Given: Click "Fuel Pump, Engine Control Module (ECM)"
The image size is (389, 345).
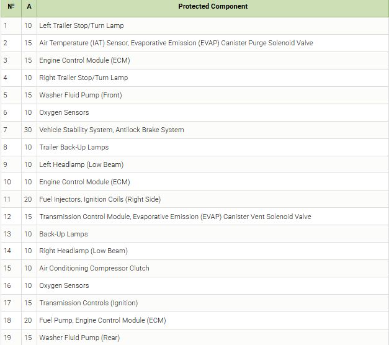Looking at the screenshot, I should pyautogui.click(x=102, y=320).
